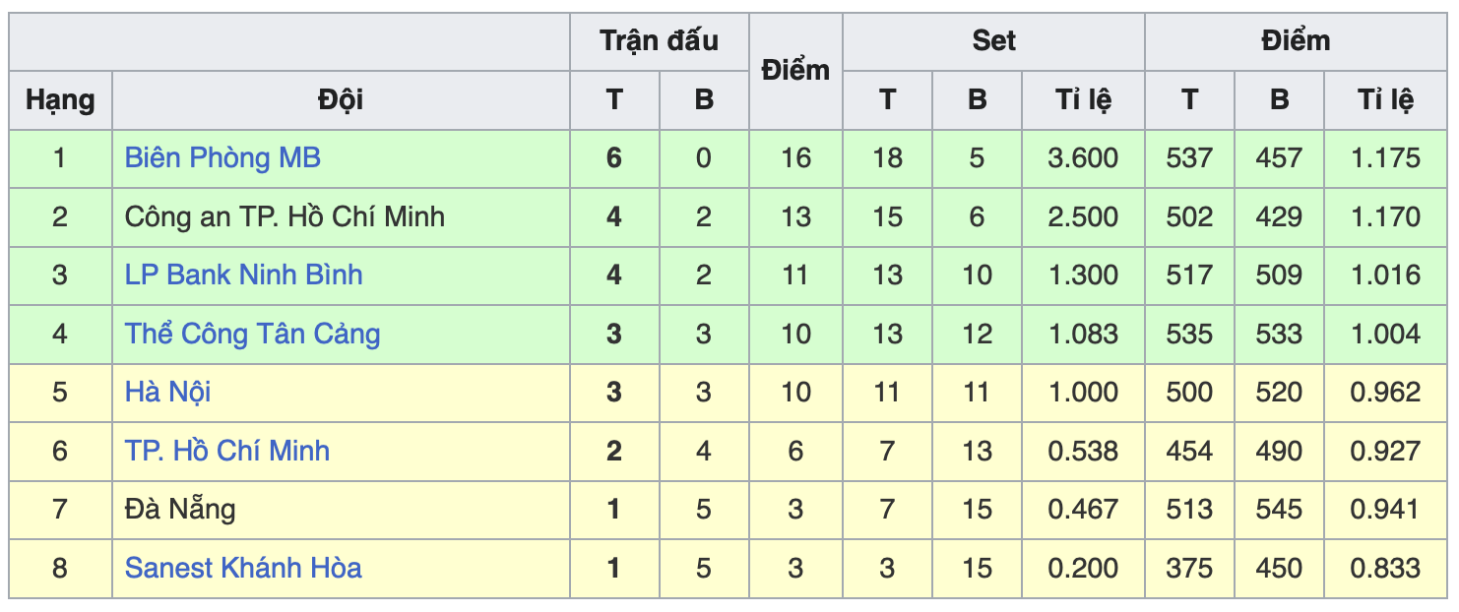Select the 0.538 set ratio value

(x=1083, y=452)
